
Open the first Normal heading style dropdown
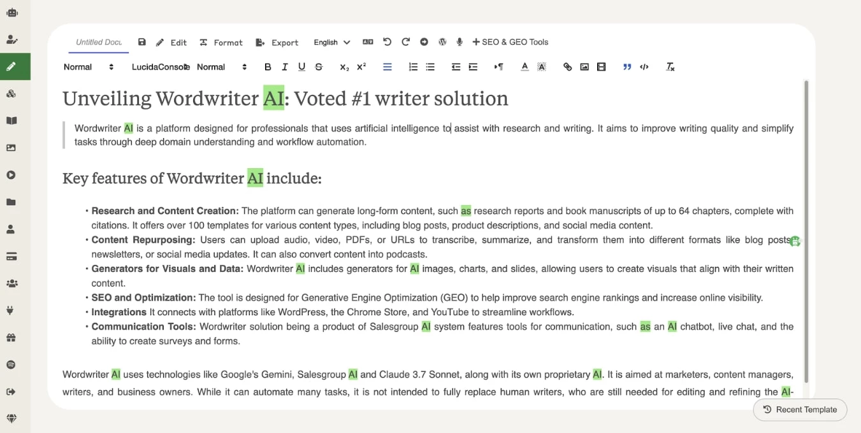89,67
